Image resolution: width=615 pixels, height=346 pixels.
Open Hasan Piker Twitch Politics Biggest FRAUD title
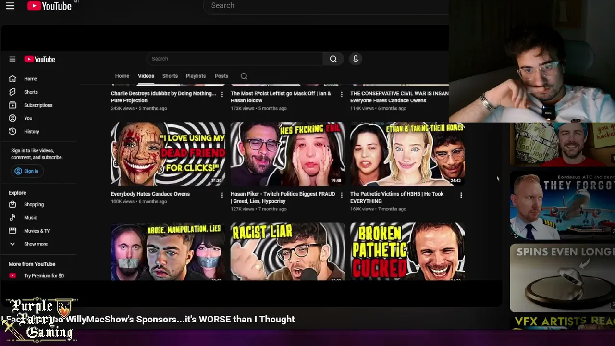coord(283,198)
